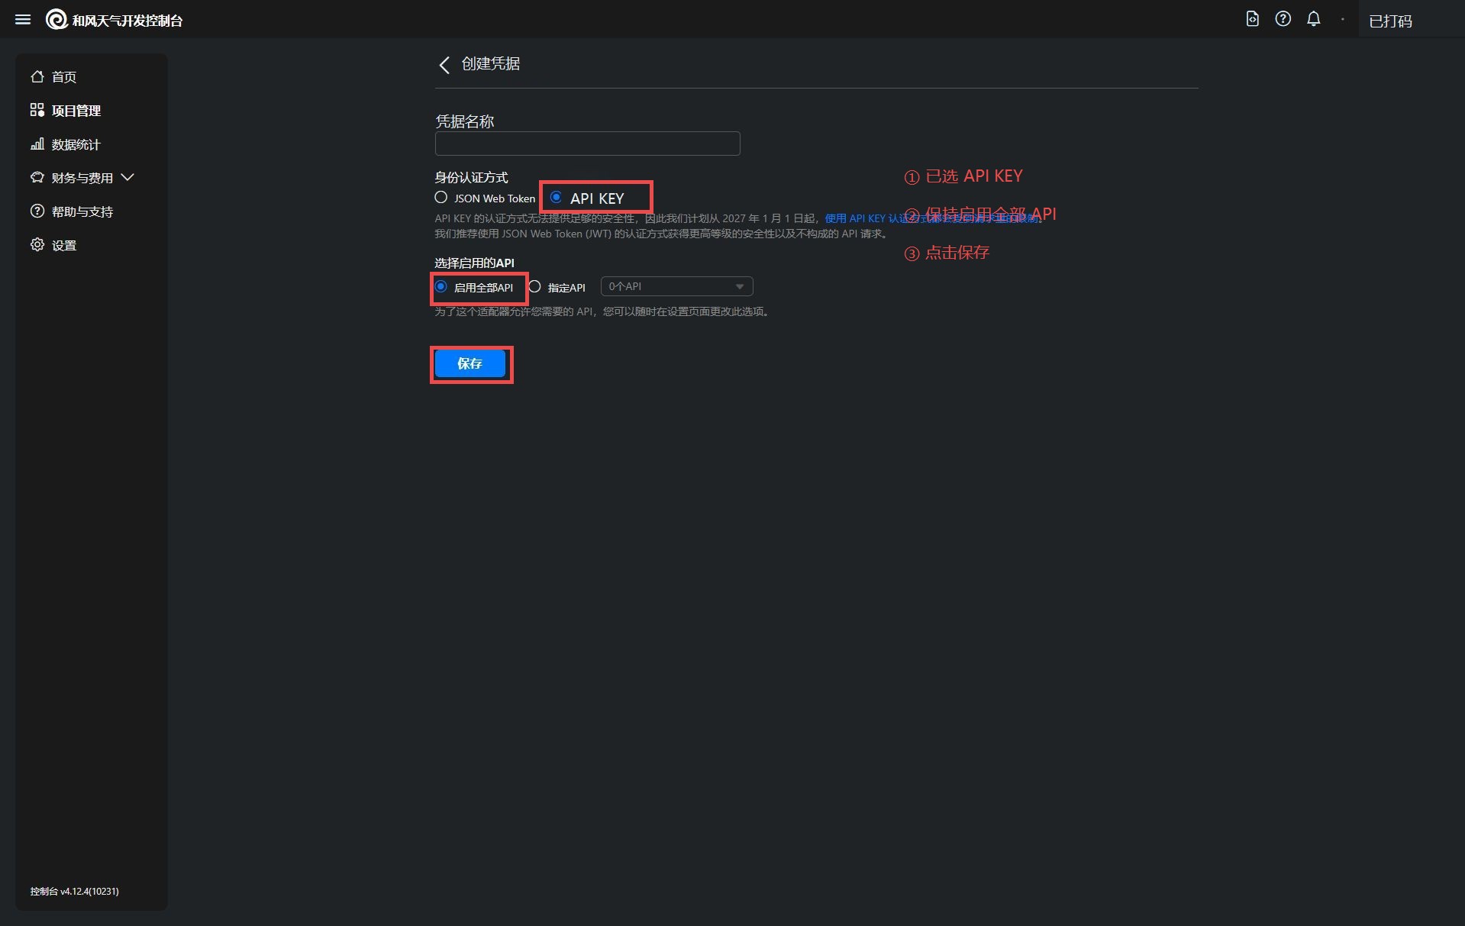This screenshot has width=1465, height=926.
Task: Click the piggy bank icon beside 财务与费用
Action: (x=37, y=177)
